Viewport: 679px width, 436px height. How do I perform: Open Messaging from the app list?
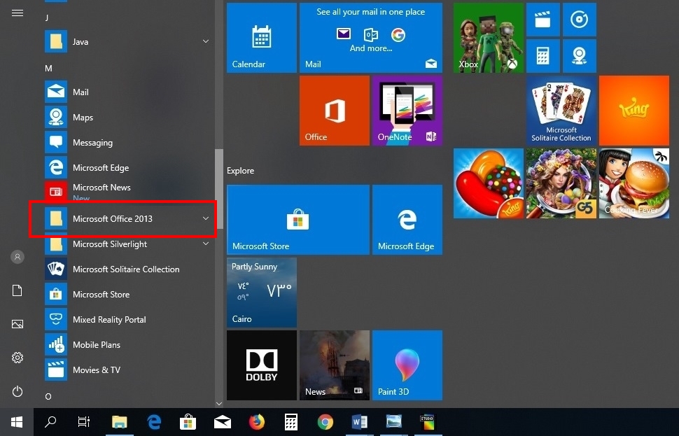[x=127, y=142]
